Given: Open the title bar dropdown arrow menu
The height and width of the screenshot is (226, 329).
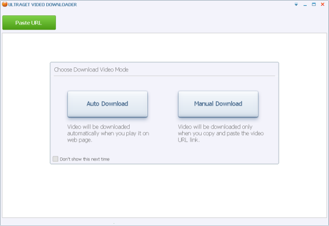Looking at the screenshot, I should (x=296, y=5).
